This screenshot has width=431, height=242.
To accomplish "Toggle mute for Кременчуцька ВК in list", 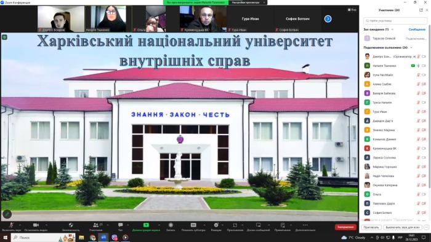I will 418,148.
